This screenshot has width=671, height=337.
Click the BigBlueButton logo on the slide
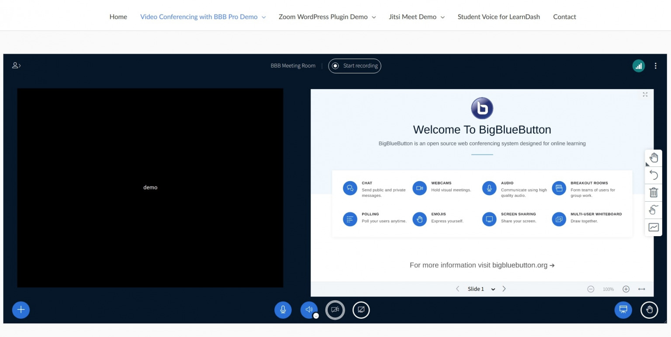(x=482, y=108)
